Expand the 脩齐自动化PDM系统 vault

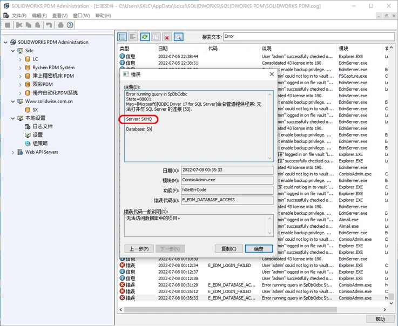[x=21, y=93]
